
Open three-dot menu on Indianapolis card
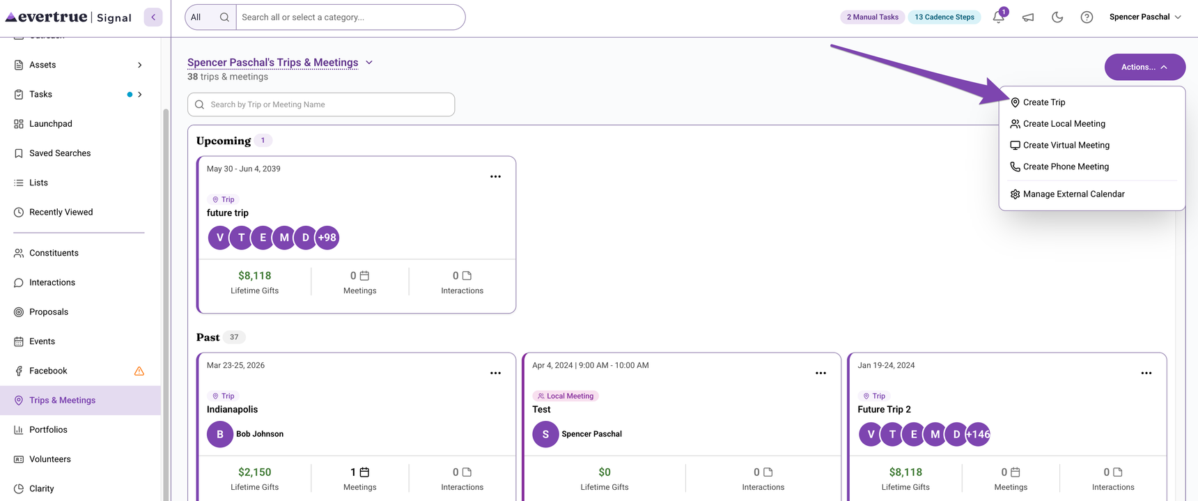[x=495, y=373]
